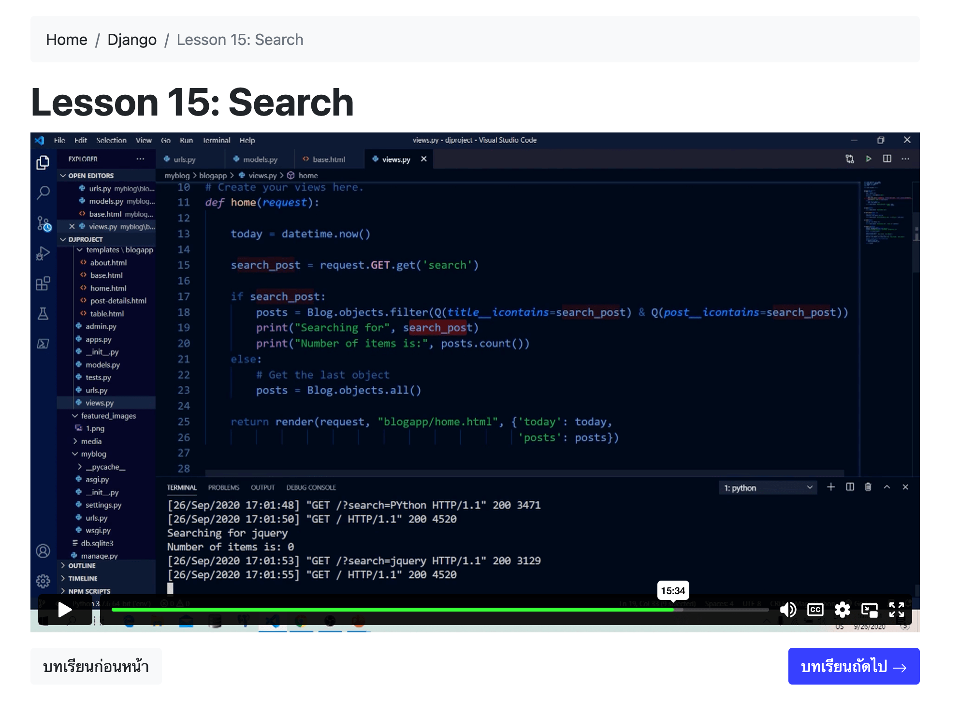Open the Selection menu
This screenshot has height=701, width=959.
(x=111, y=140)
